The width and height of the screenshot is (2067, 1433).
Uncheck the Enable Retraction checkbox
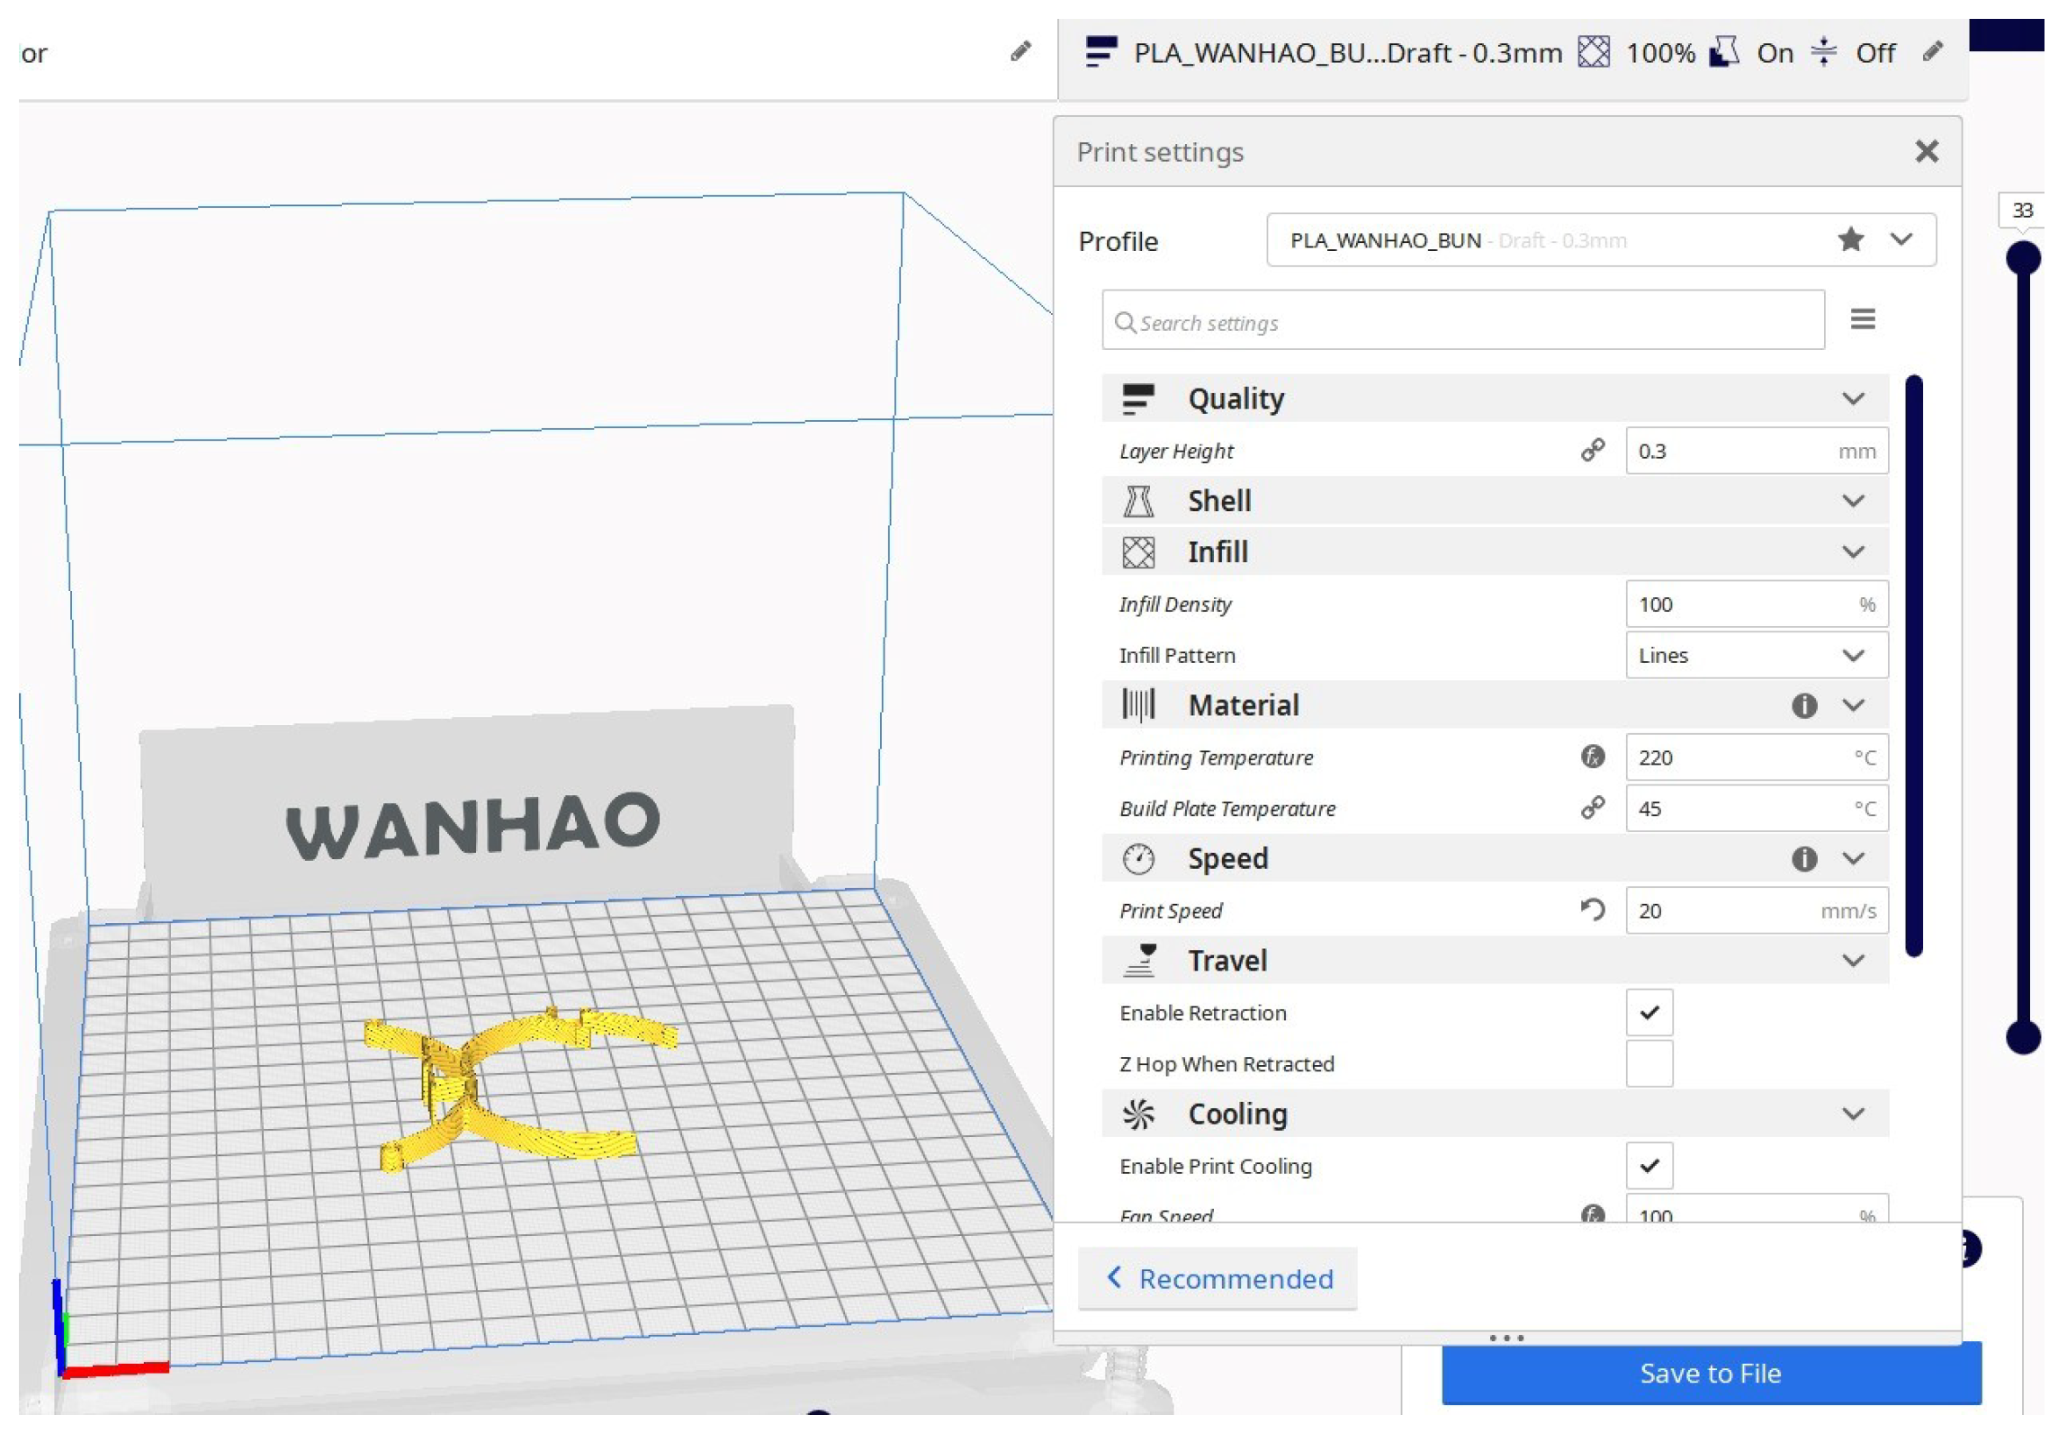coord(1649,1012)
